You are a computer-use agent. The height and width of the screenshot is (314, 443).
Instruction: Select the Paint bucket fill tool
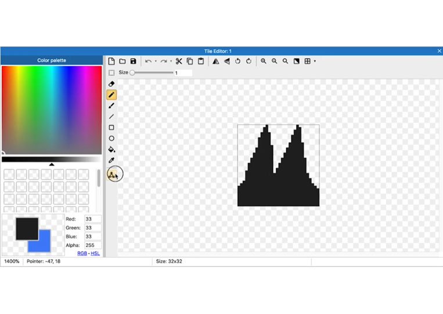click(x=111, y=149)
